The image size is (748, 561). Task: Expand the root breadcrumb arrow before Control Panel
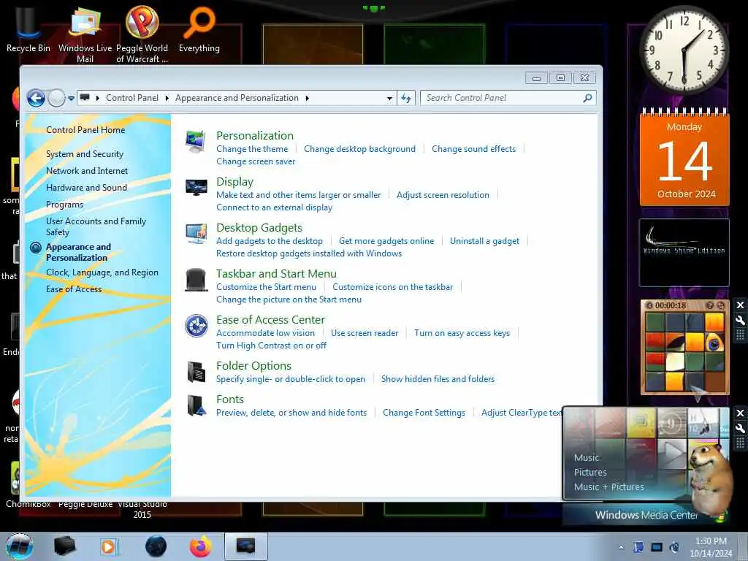pyautogui.click(x=98, y=99)
